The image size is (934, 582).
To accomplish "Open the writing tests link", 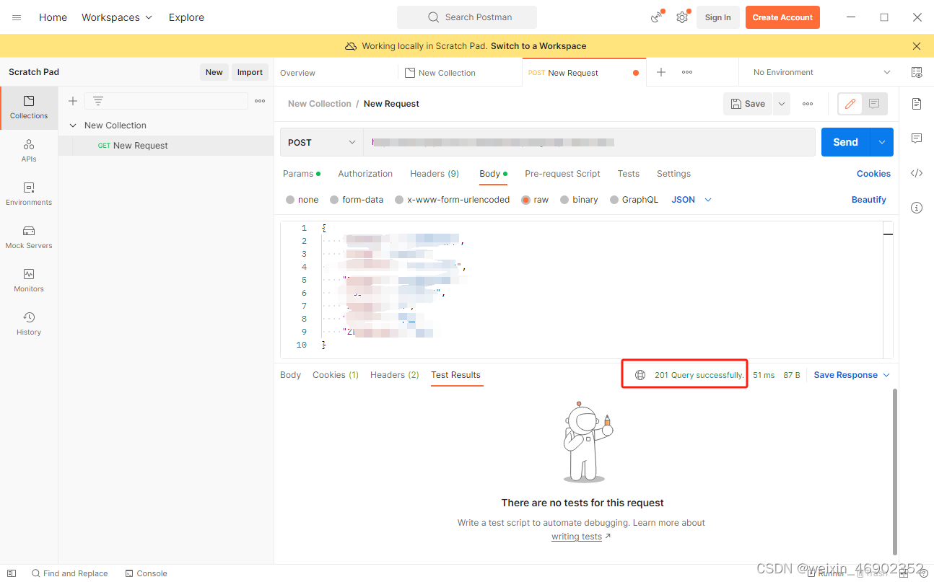I will (x=577, y=536).
